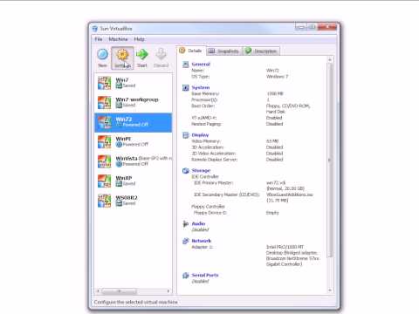Click the machine list horizontal scrollbar thumb

120,291
